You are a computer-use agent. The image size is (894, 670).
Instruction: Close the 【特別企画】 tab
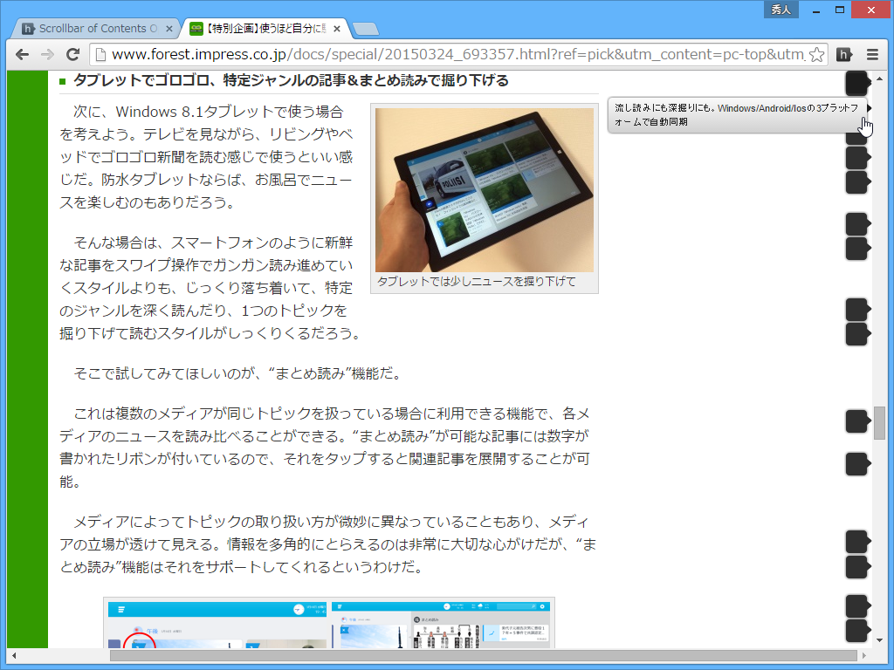[x=337, y=29]
